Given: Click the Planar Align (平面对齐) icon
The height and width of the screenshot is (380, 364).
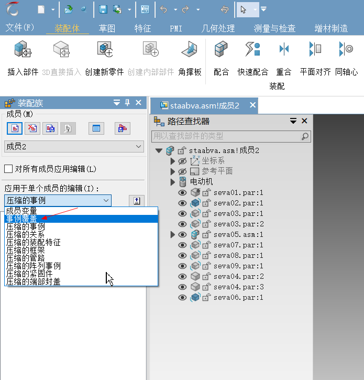Looking at the screenshot, I should [315, 50].
